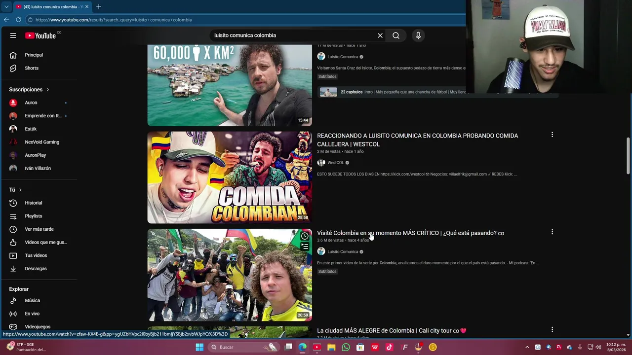632x355 pixels.
Task: Click add to queue icon on protest thumbnail
Action: tap(305, 247)
